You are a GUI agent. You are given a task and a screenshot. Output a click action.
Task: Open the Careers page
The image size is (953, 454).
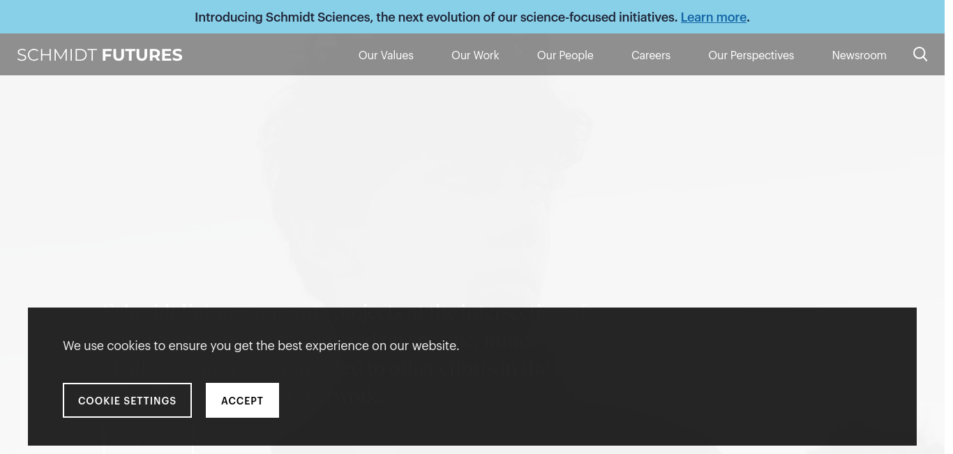click(651, 55)
